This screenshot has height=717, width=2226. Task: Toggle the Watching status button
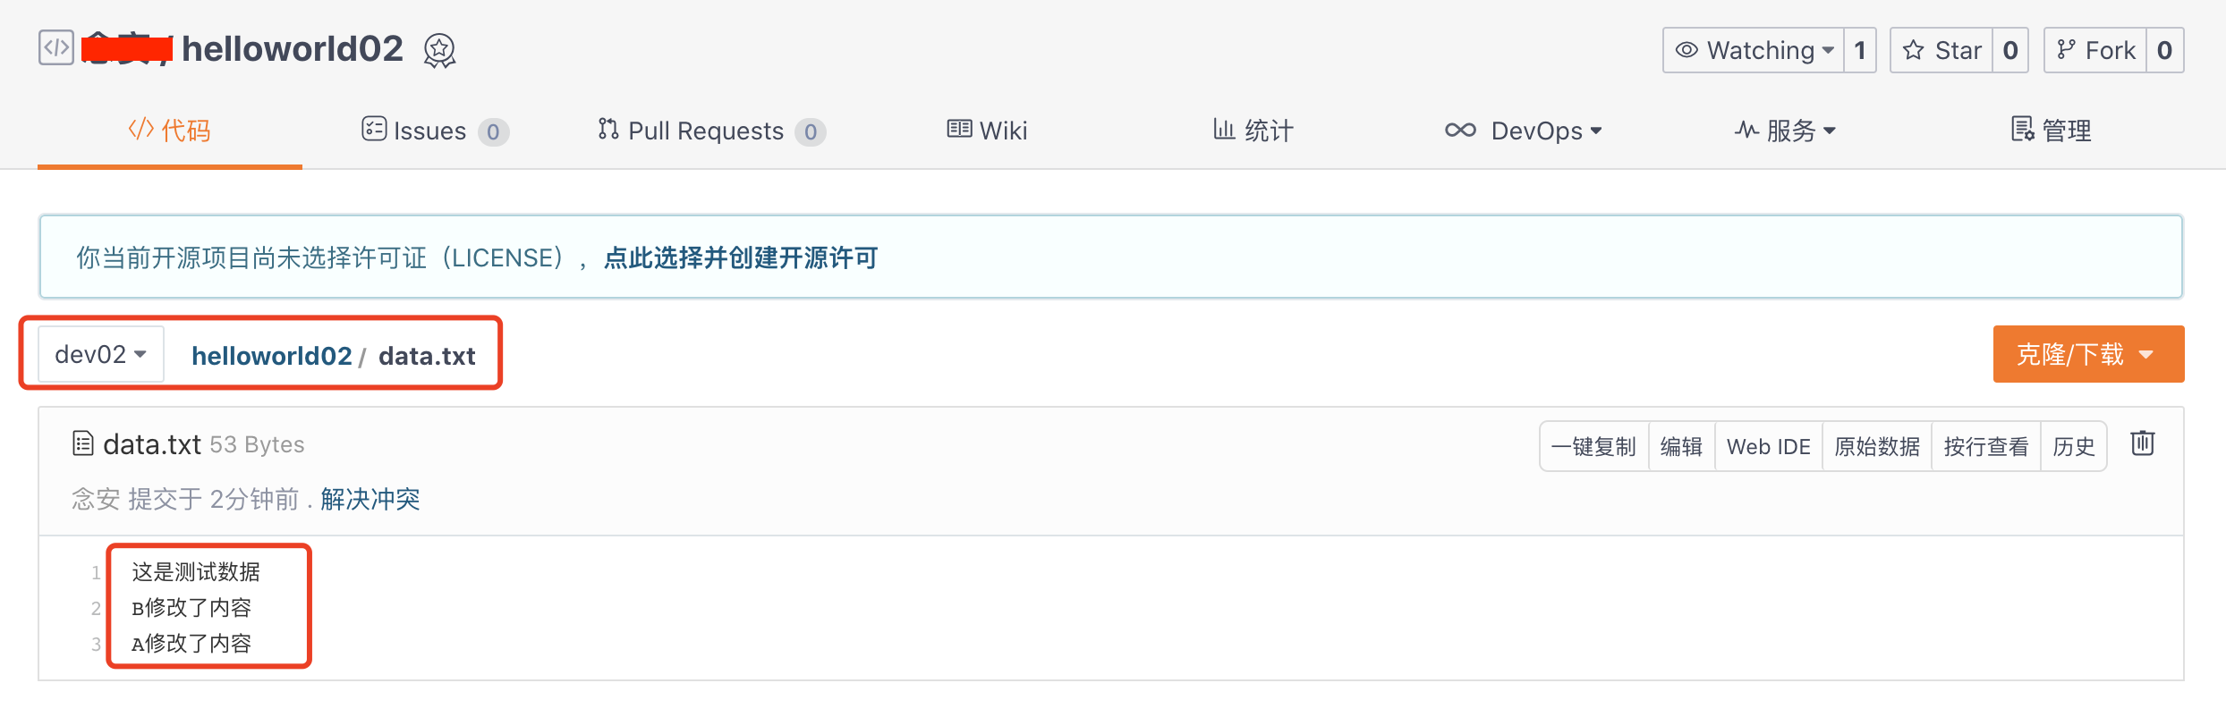coord(1753,51)
